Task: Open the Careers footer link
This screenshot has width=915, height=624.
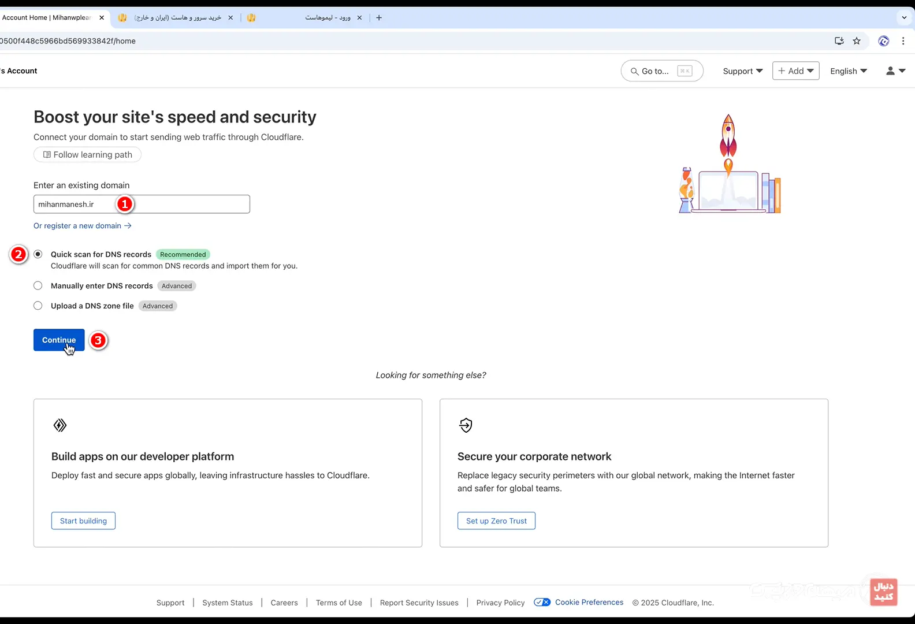Action: tap(284, 603)
